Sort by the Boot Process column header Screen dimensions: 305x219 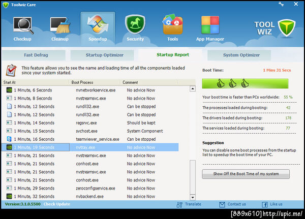[95, 82]
